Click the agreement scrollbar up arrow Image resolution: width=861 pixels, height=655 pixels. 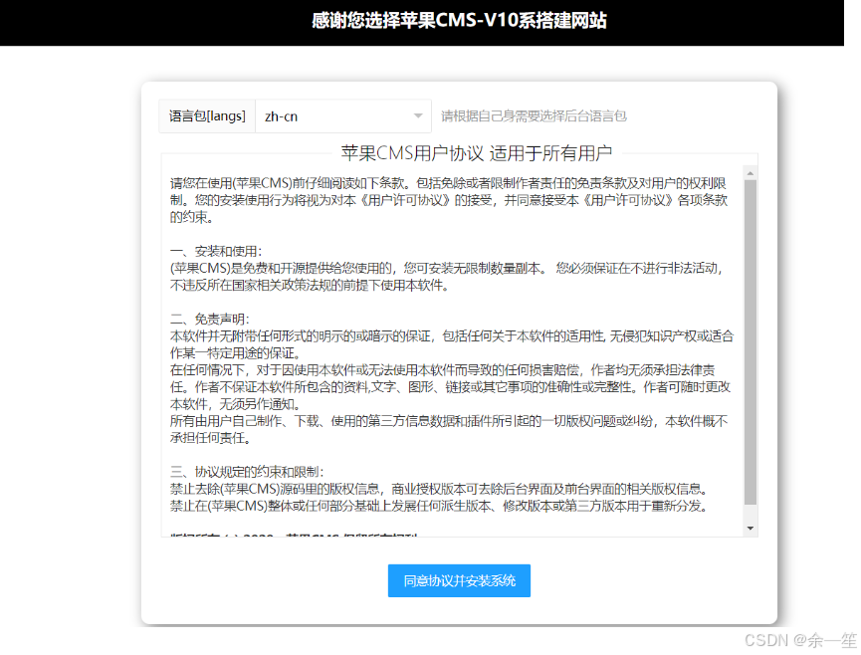(x=751, y=173)
